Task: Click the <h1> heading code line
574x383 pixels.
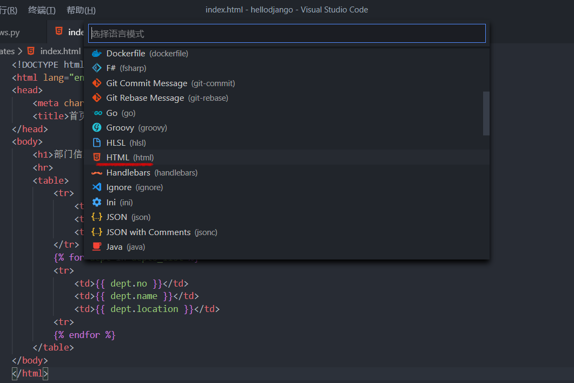Action: point(58,154)
